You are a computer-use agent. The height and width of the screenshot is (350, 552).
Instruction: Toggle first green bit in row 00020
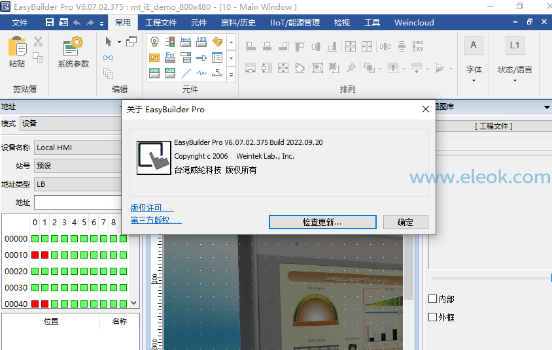(35, 271)
